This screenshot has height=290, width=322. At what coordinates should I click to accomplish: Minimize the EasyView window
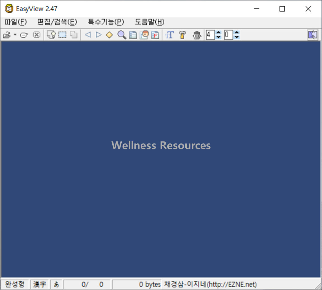click(256, 9)
